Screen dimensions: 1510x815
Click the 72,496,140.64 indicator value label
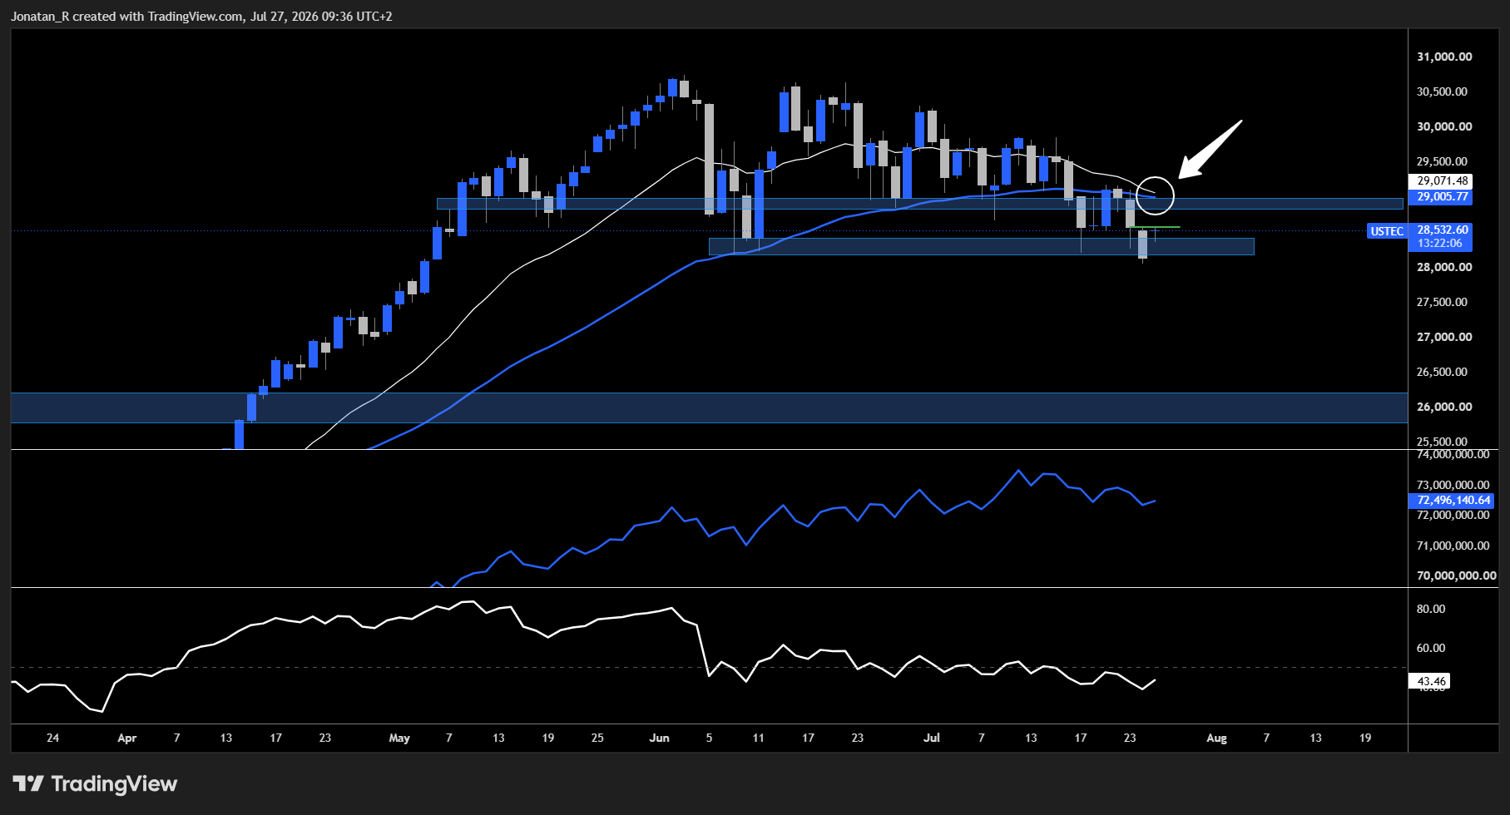[1453, 500]
